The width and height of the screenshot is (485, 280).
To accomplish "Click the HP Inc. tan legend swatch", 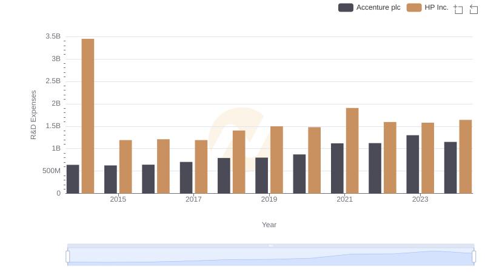I will 414,7.
